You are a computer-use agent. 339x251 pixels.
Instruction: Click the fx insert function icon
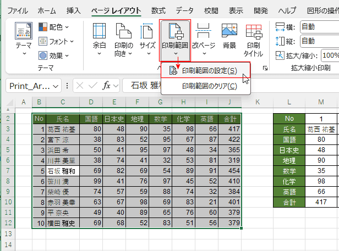[106, 86]
